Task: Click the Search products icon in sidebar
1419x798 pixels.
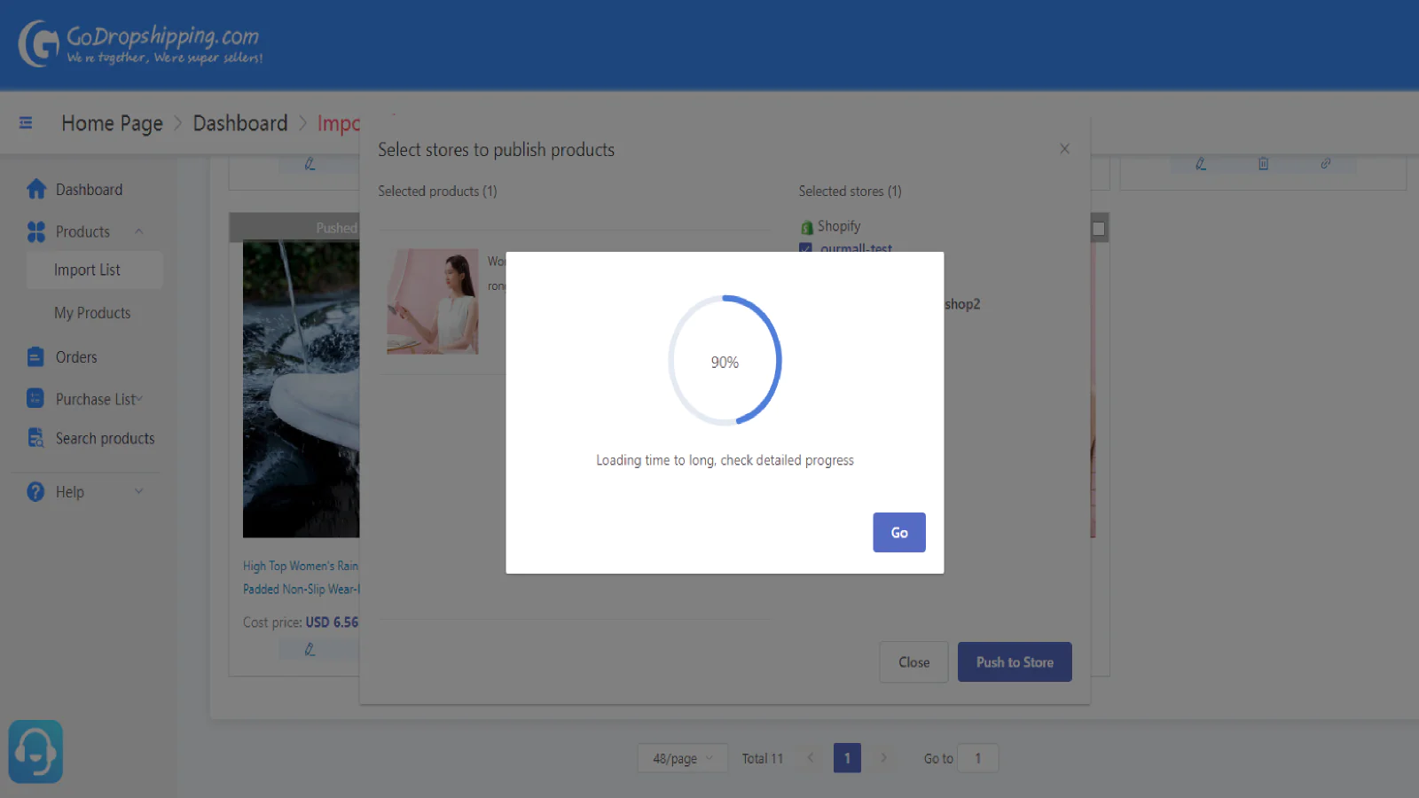Action: 35,438
